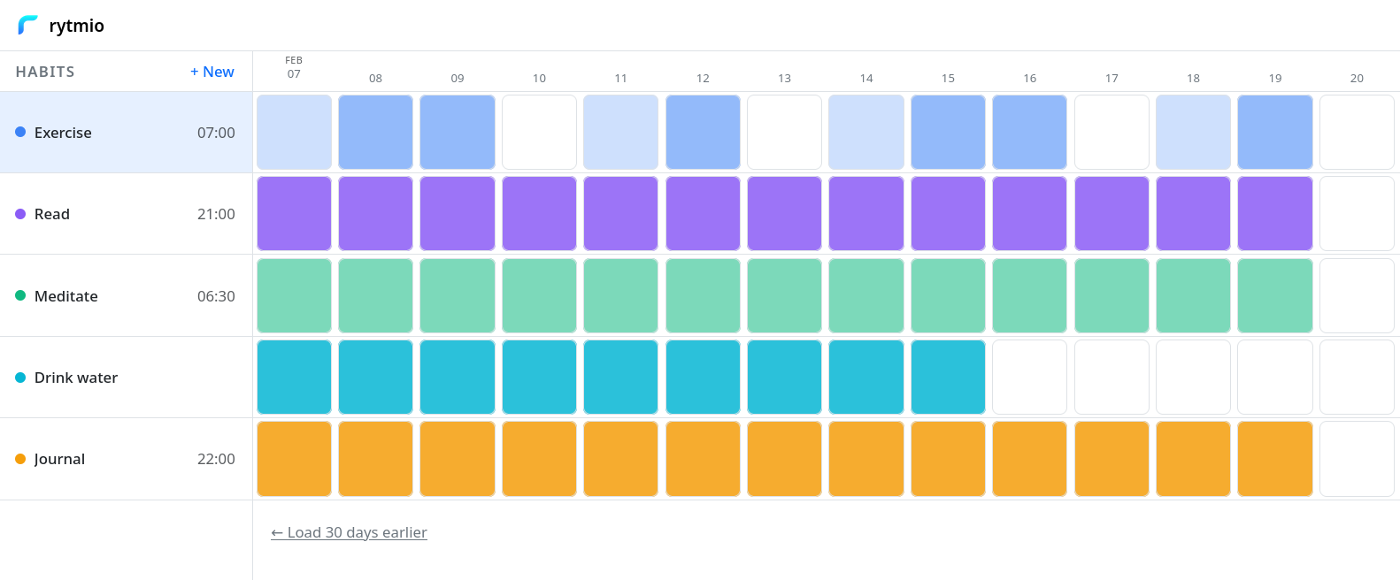Viewport: 1400px width, 580px height.
Task: Select the Meditate habit label
Action: tap(66, 296)
